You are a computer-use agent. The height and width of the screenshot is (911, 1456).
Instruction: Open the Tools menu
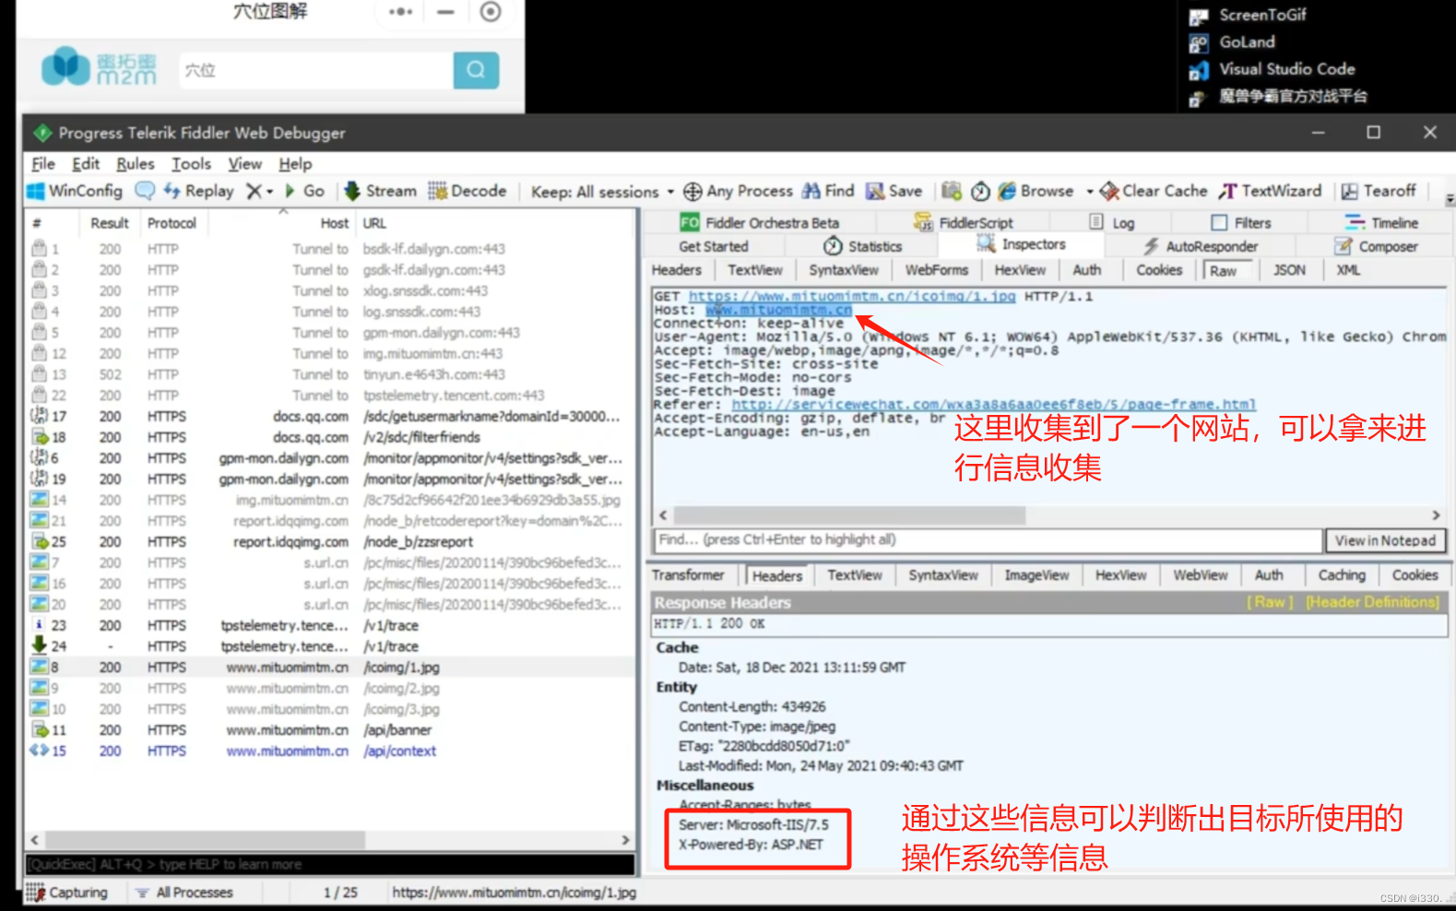click(x=191, y=163)
